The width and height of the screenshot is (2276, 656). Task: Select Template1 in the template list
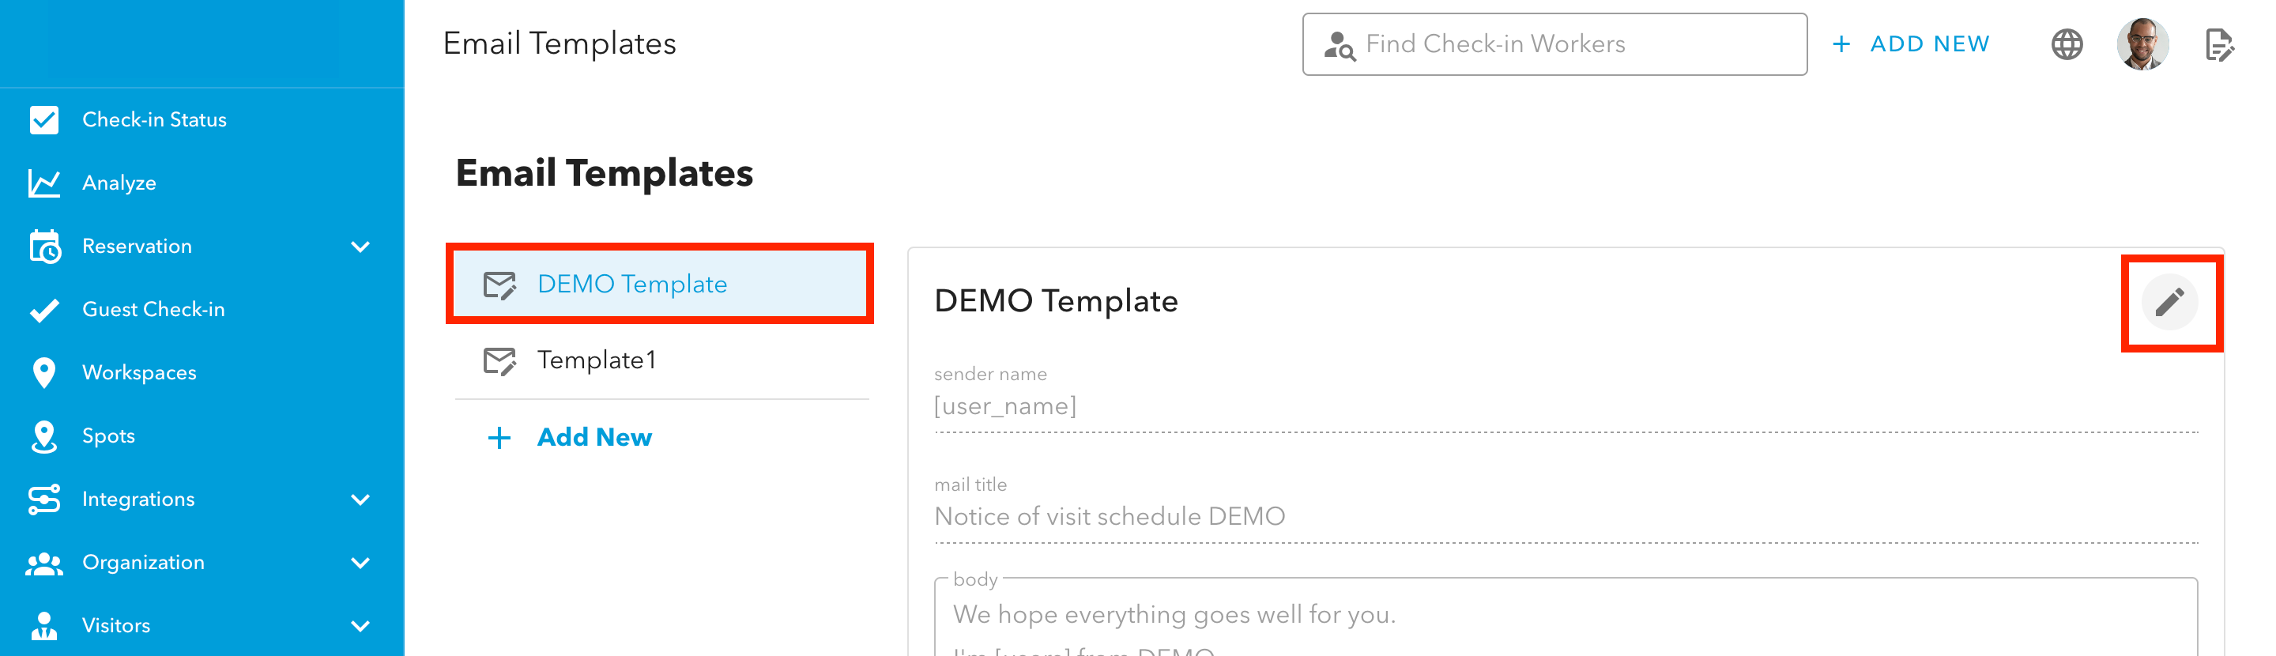[x=660, y=360]
